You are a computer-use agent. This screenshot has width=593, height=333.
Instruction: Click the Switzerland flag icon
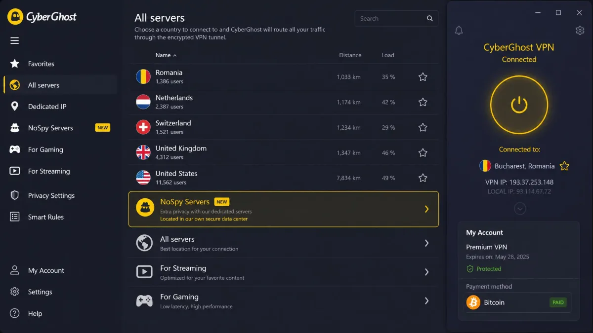143,127
